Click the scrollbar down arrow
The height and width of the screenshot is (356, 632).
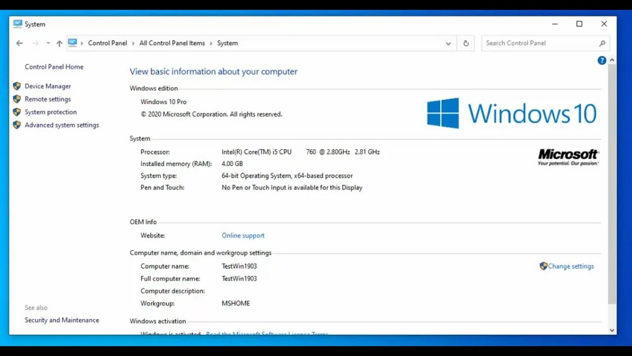pyautogui.click(x=612, y=330)
